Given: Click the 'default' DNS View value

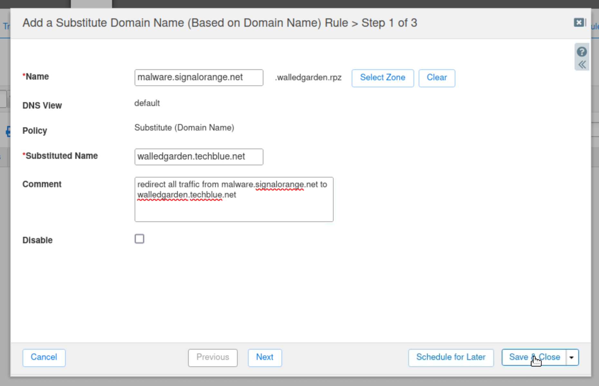Looking at the screenshot, I should (x=147, y=103).
